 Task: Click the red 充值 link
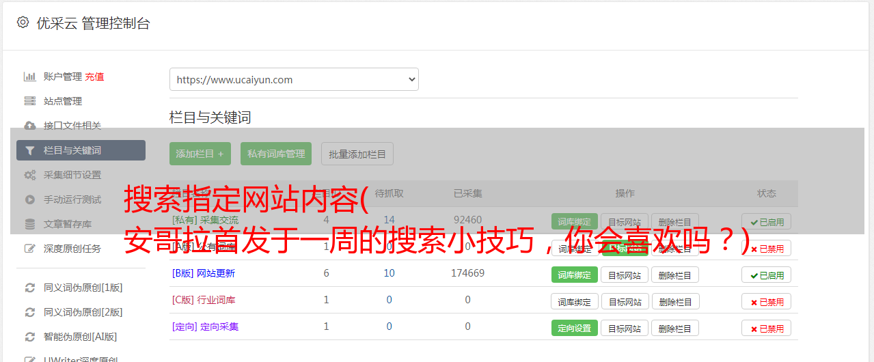[95, 76]
